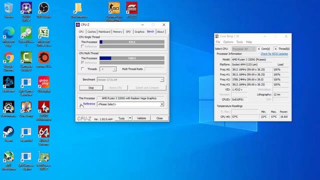Image resolution: width=320 pixels, height=180 pixels.
Task: Click the Submit and Compare button
Action: coord(147,88)
